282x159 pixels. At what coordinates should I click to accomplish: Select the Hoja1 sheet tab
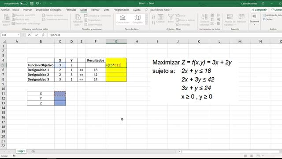click(21, 151)
